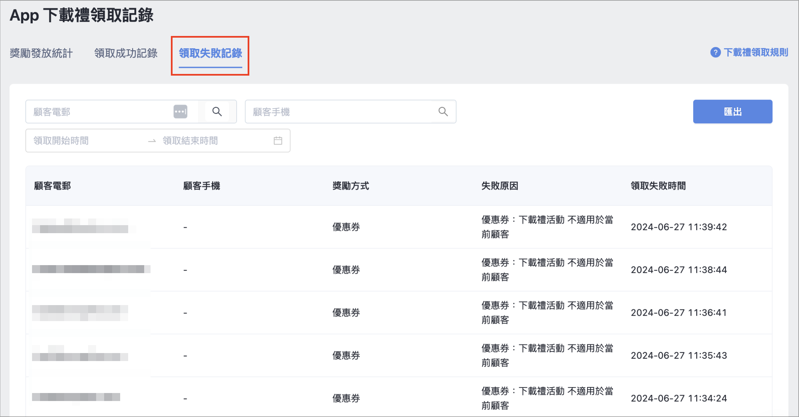
Task: Click the blurred email in the 11:39:42 row
Action: (80, 226)
